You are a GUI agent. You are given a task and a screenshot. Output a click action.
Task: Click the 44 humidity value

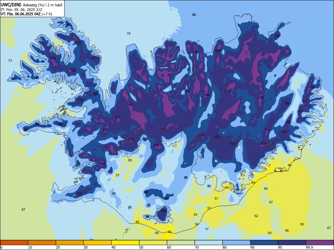(x=254, y=182)
